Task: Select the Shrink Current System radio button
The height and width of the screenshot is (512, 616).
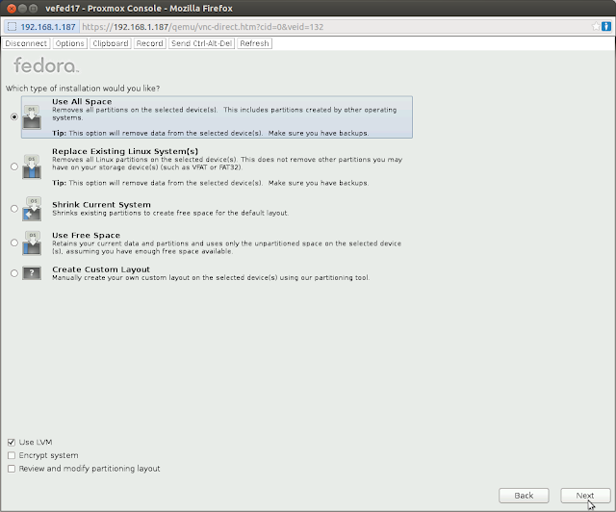Action: coord(14,208)
